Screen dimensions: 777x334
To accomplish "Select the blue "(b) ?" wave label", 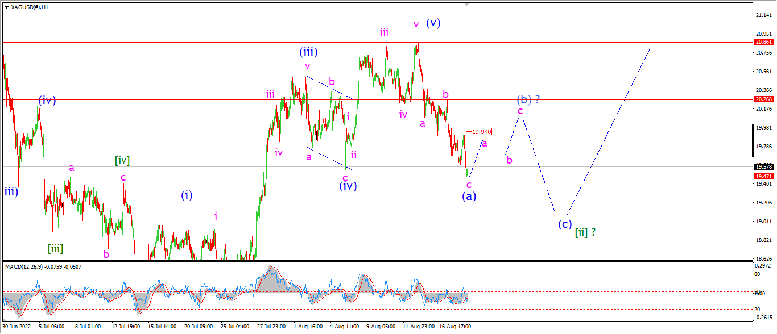I will click(528, 99).
